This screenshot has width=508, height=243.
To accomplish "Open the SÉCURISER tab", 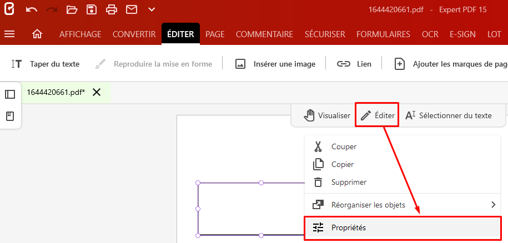I will pos(325,34).
